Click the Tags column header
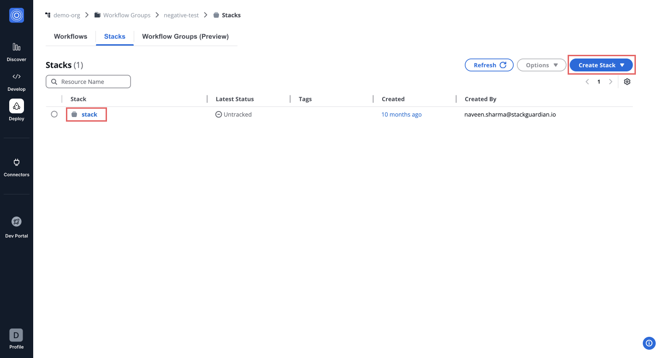 point(305,99)
